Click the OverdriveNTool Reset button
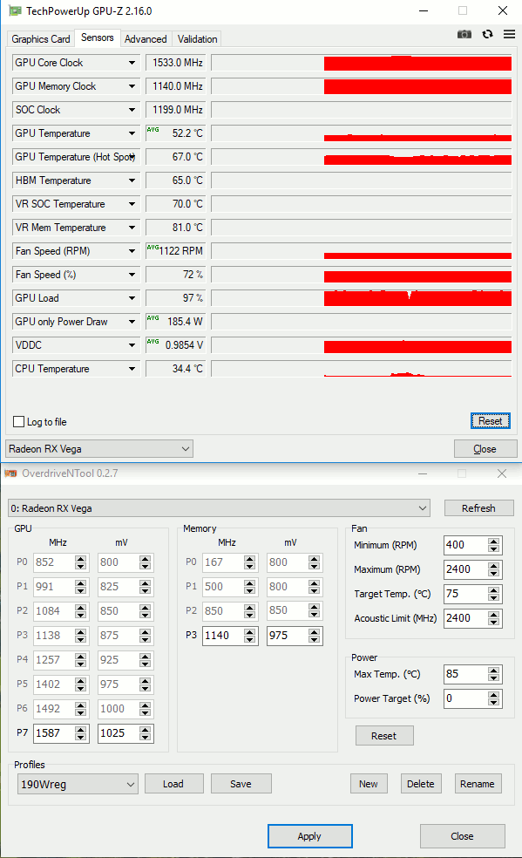Screen dimensions: 522x858 (x=384, y=736)
